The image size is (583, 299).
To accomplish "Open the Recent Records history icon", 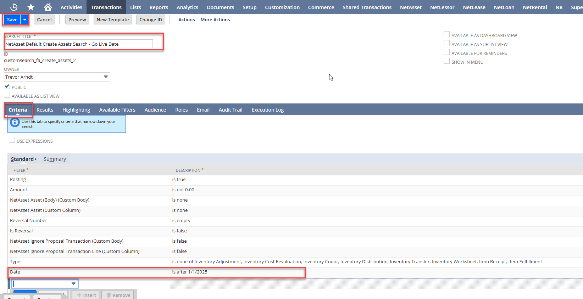I will 14,7.
